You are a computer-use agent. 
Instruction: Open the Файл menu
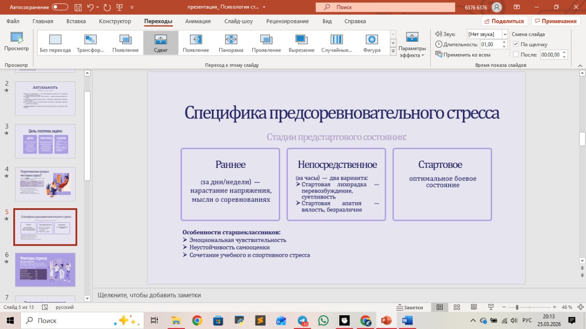pyautogui.click(x=13, y=21)
